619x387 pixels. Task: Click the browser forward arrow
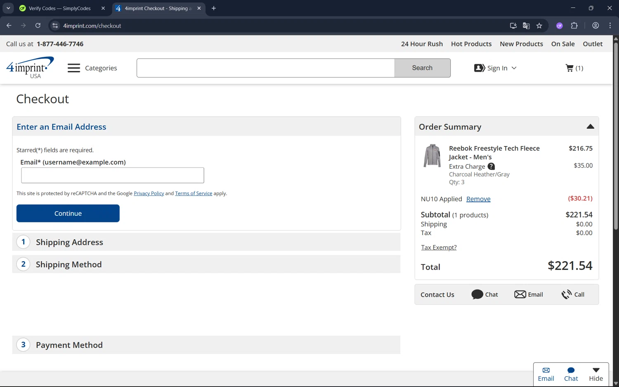[x=23, y=26]
